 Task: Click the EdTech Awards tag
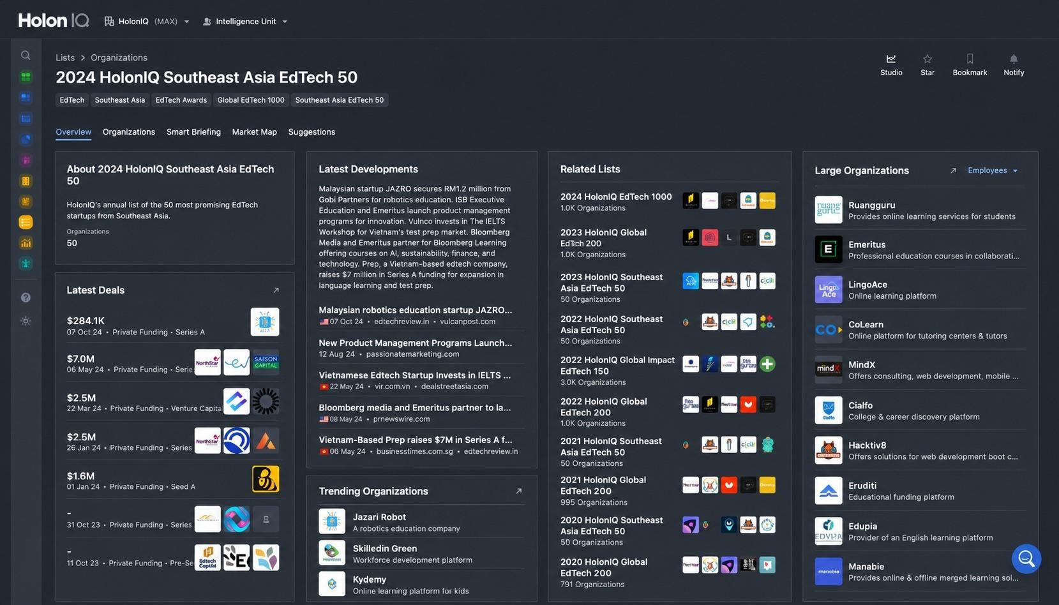[x=181, y=100]
